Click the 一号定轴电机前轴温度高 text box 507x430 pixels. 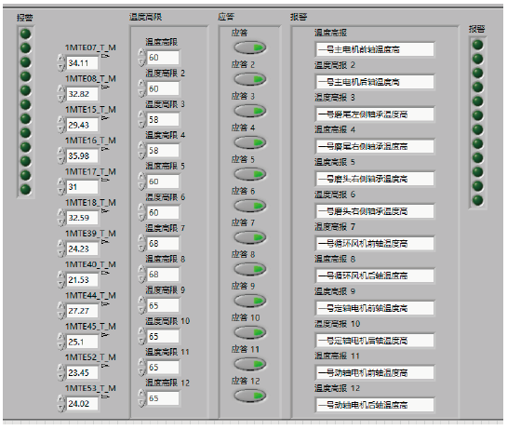(375, 308)
